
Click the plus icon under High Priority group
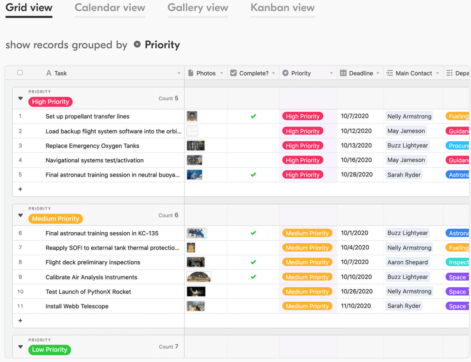pyautogui.click(x=20, y=189)
